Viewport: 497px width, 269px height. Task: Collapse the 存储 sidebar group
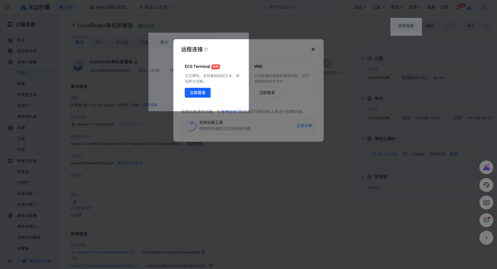(x=52, y=128)
